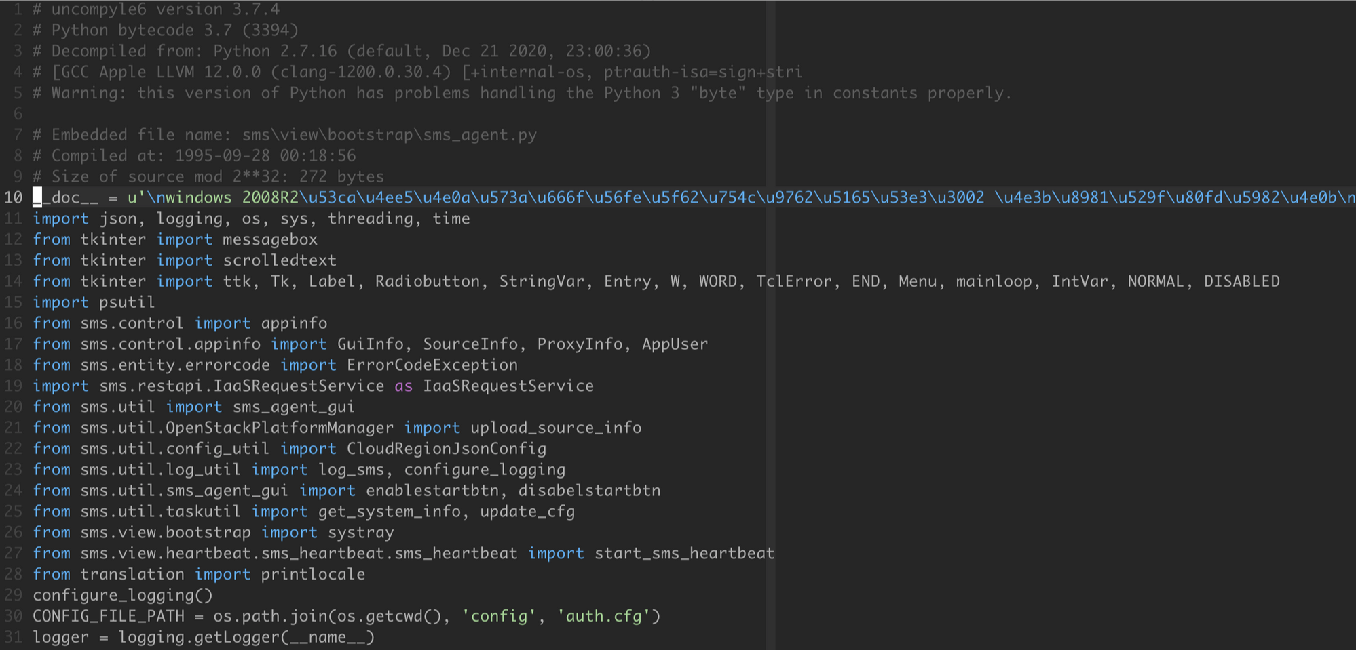The height and width of the screenshot is (650, 1356).
Task: Click 'get_system_info' on line 25
Action: (x=390, y=512)
